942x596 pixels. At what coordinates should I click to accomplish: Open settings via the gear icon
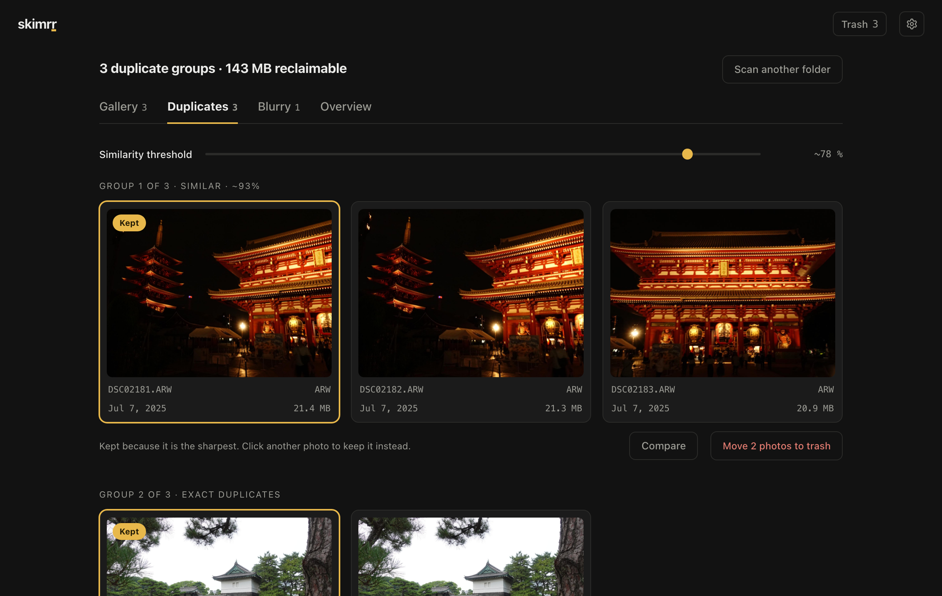911,24
